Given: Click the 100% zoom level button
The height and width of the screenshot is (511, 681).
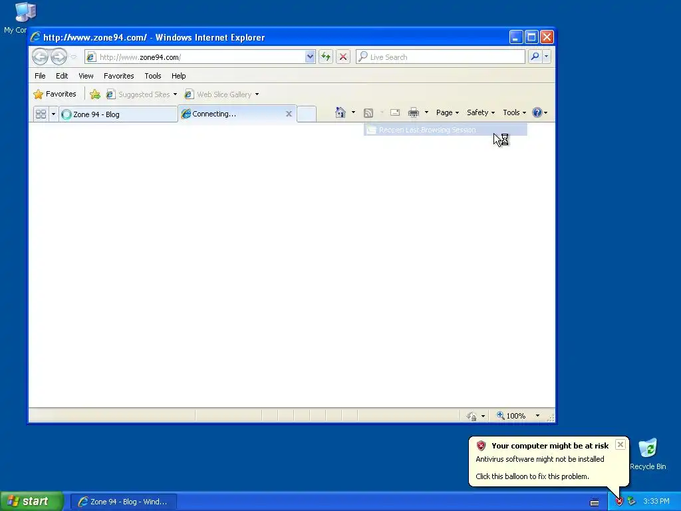Looking at the screenshot, I should coord(511,416).
